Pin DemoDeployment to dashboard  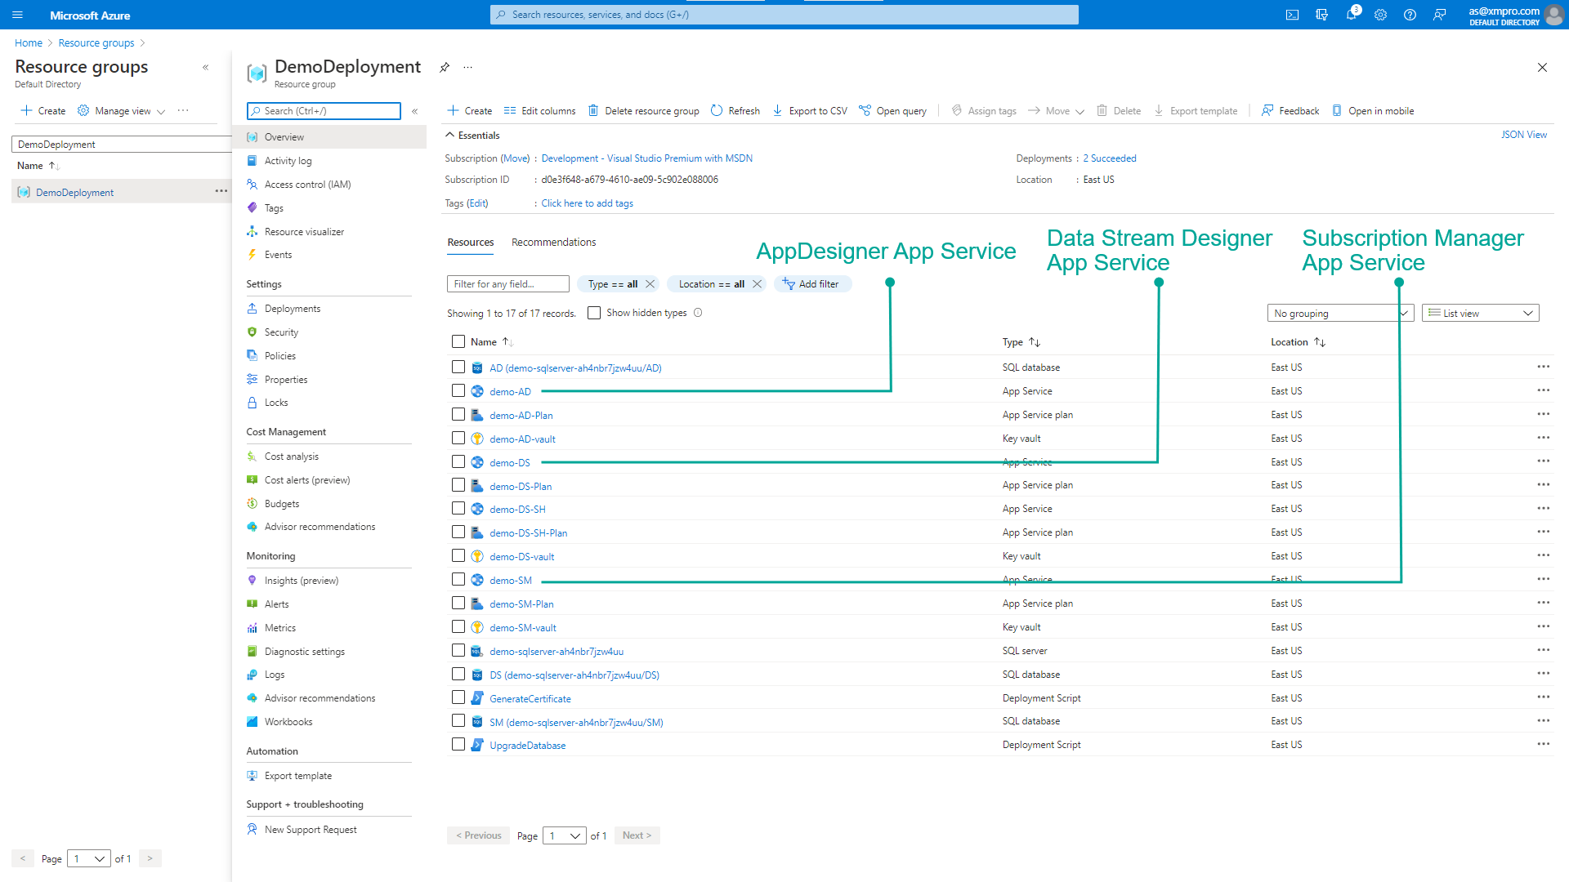click(x=445, y=67)
